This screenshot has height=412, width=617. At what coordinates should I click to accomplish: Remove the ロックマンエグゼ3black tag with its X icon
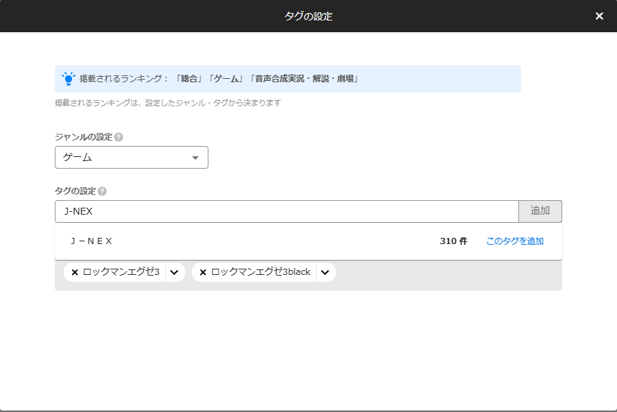coord(202,272)
